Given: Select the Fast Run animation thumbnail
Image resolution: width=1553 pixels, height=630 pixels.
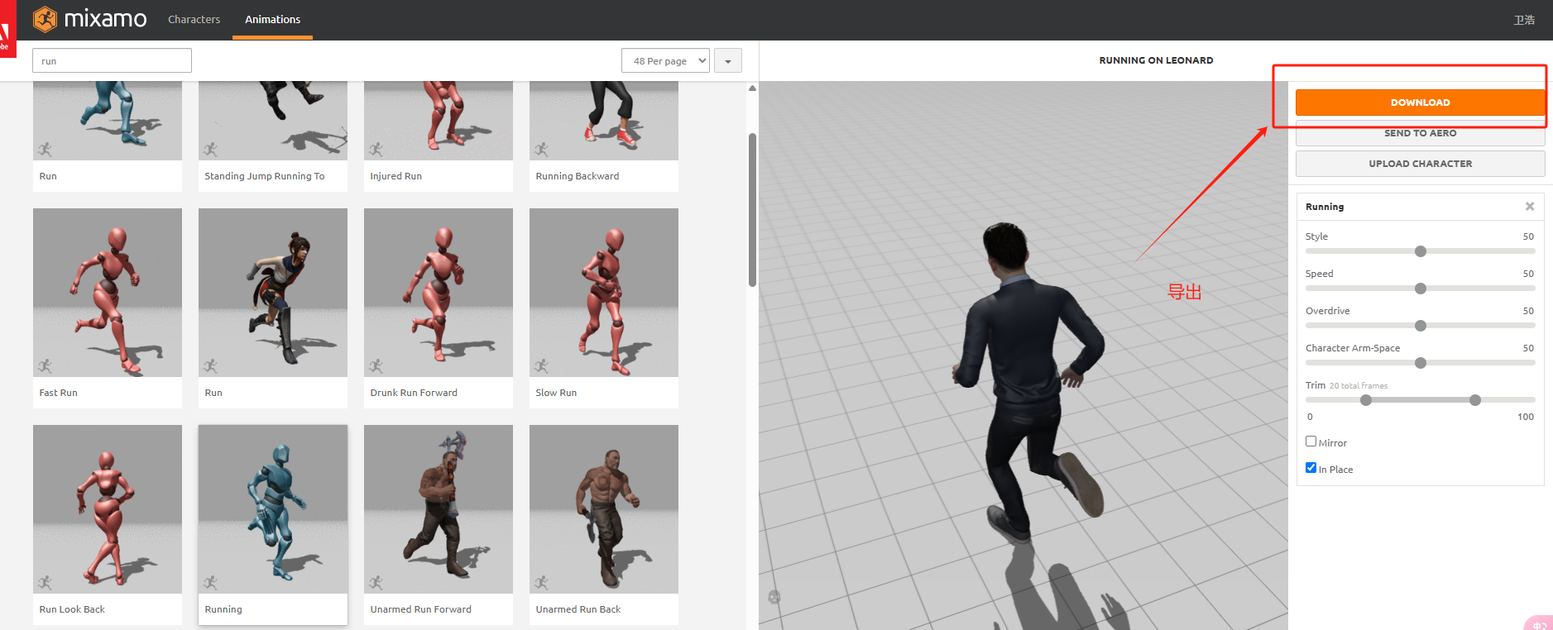Looking at the screenshot, I should pos(108,293).
